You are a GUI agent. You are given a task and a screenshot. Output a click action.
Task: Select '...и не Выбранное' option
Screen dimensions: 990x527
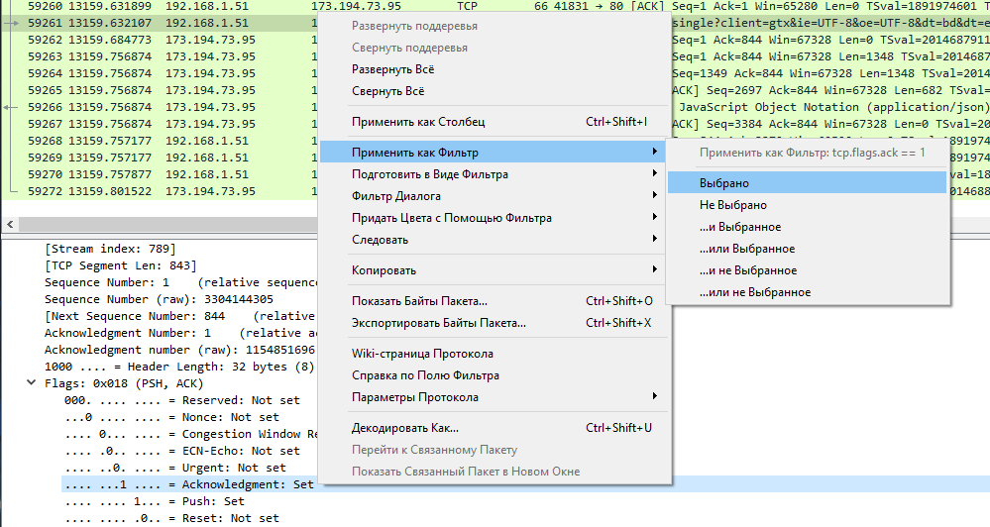point(747,270)
